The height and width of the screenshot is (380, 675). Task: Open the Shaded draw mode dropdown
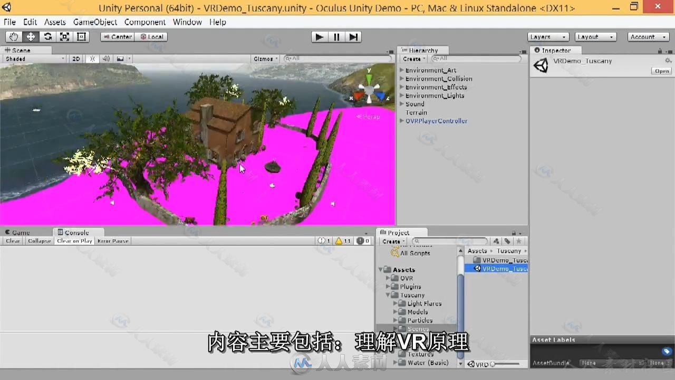pyautogui.click(x=35, y=59)
